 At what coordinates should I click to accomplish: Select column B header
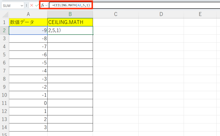[x=70, y=14]
